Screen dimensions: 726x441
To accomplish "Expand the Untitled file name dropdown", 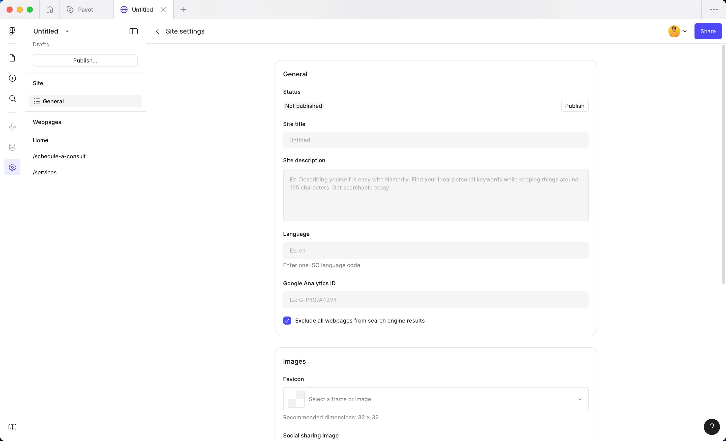I will [67, 31].
